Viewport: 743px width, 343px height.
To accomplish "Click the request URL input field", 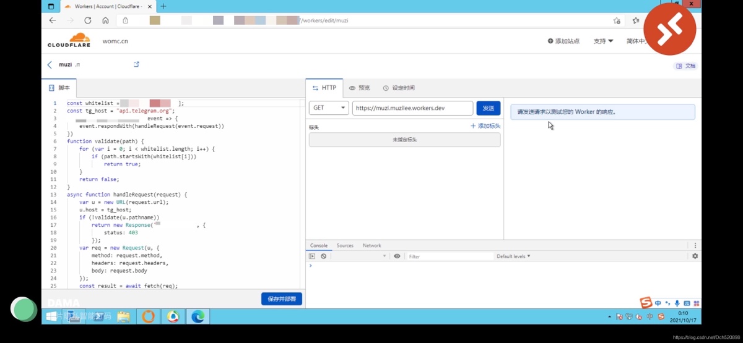I will pos(413,108).
